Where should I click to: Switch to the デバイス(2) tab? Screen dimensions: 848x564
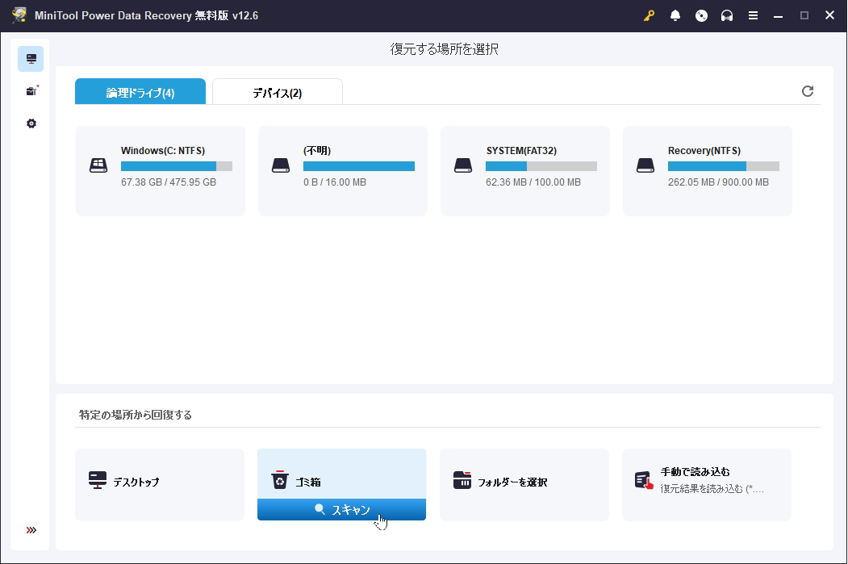point(278,91)
